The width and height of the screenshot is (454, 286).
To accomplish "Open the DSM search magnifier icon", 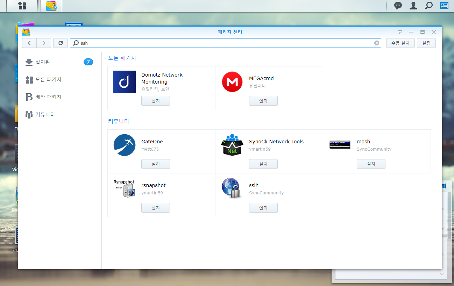I will (429, 6).
